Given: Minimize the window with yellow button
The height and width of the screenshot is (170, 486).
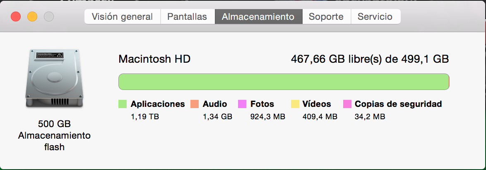Looking at the screenshot, I should click(x=32, y=17).
